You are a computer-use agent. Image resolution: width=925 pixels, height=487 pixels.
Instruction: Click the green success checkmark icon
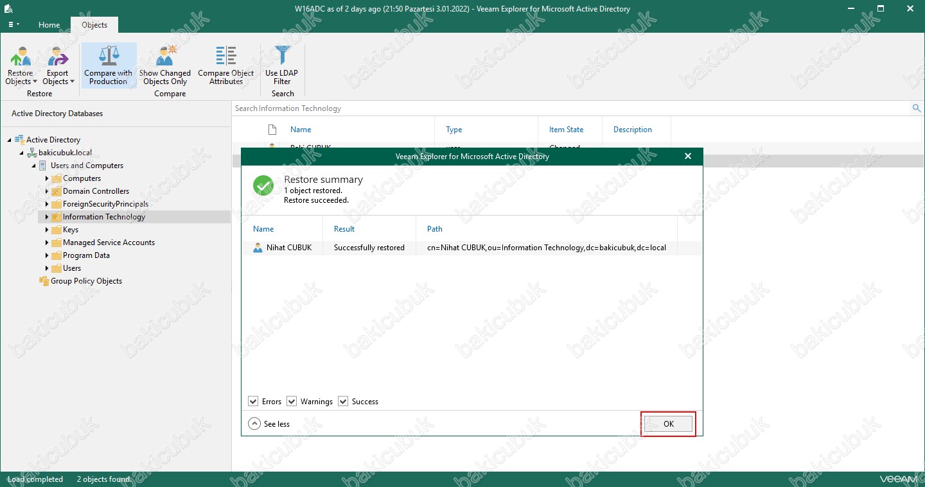point(263,186)
